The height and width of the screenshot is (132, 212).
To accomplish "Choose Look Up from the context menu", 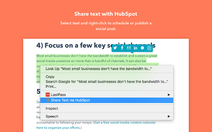I will click(99, 69).
